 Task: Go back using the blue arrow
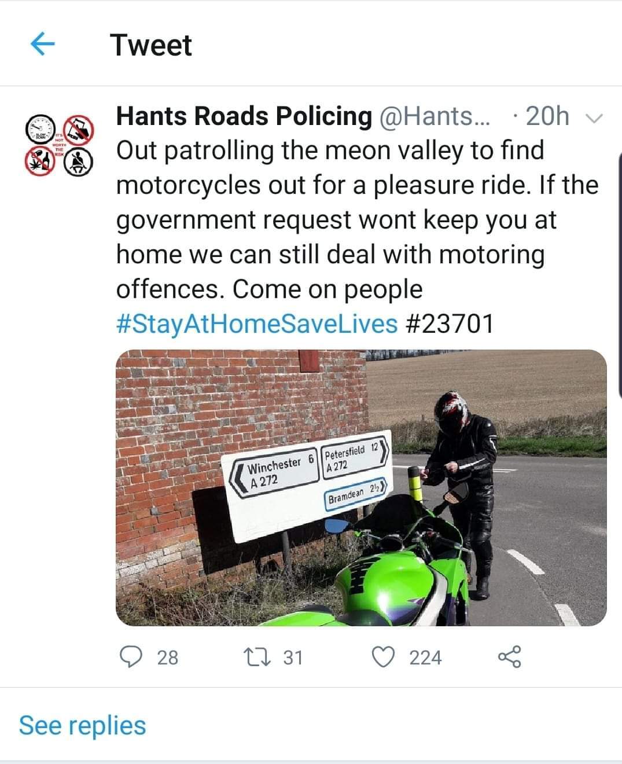(x=42, y=44)
